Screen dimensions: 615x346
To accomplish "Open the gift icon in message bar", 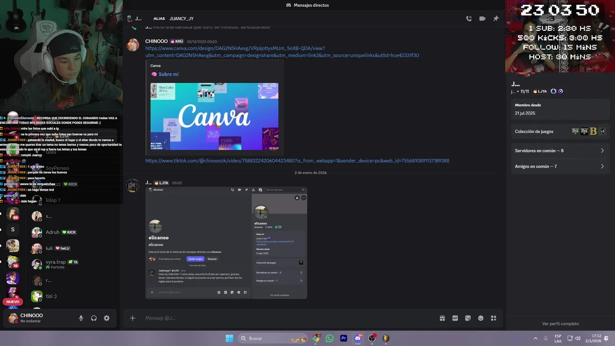I will click(442, 318).
